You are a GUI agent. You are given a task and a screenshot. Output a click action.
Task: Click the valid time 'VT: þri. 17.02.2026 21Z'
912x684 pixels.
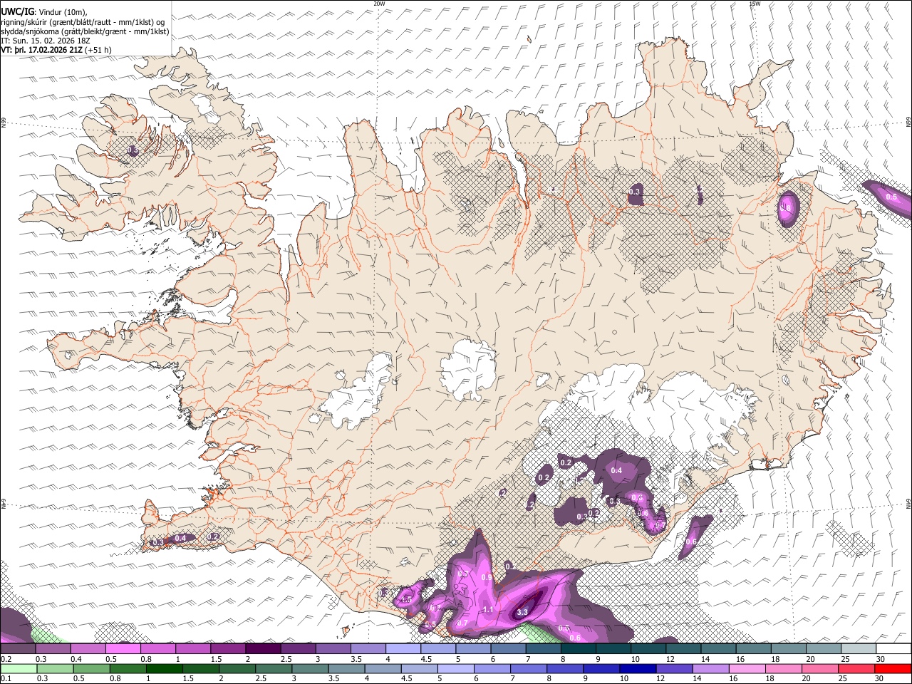(42, 50)
